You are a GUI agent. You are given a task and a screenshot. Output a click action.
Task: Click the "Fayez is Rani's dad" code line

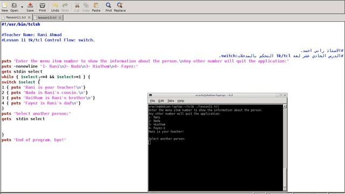[x=41, y=103]
